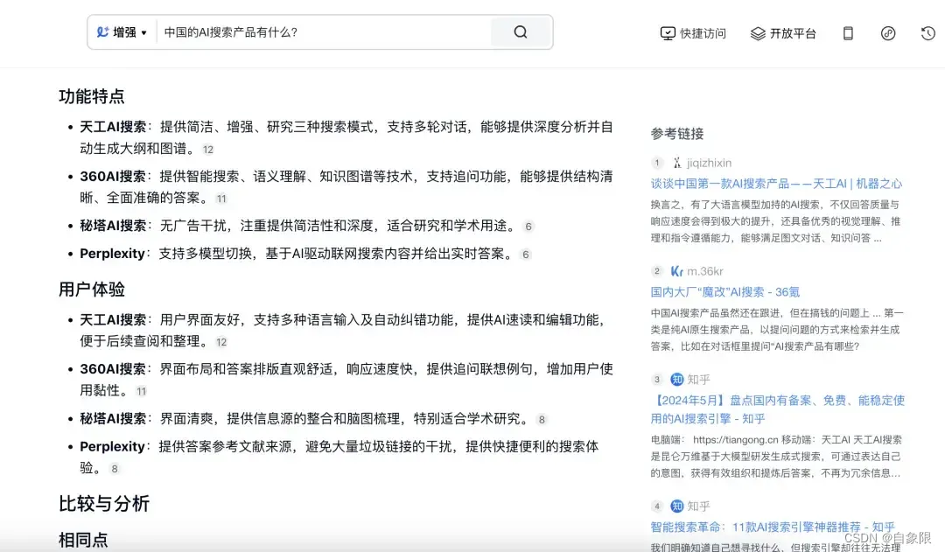Click reference number badge 1
945x552 pixels.
tap(657, 163)
